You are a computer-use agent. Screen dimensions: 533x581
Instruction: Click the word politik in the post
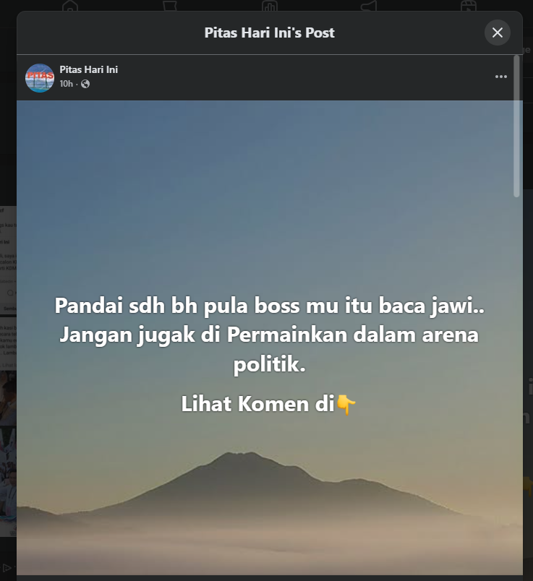[269, 365]
